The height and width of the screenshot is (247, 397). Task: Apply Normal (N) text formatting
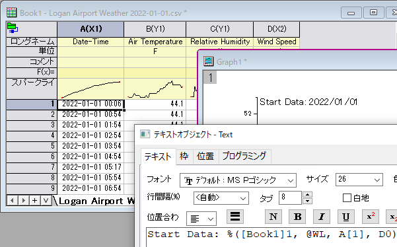[273, 217]
